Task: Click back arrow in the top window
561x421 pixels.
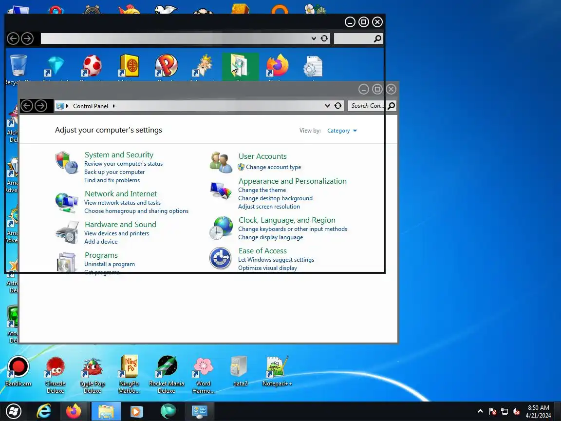Action: tap(13, 38)
